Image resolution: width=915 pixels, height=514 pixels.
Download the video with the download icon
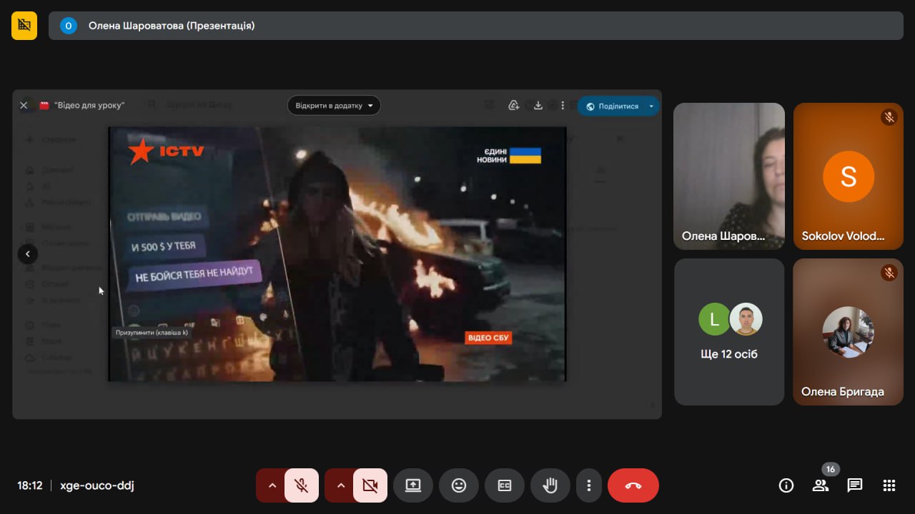[539, 106]
